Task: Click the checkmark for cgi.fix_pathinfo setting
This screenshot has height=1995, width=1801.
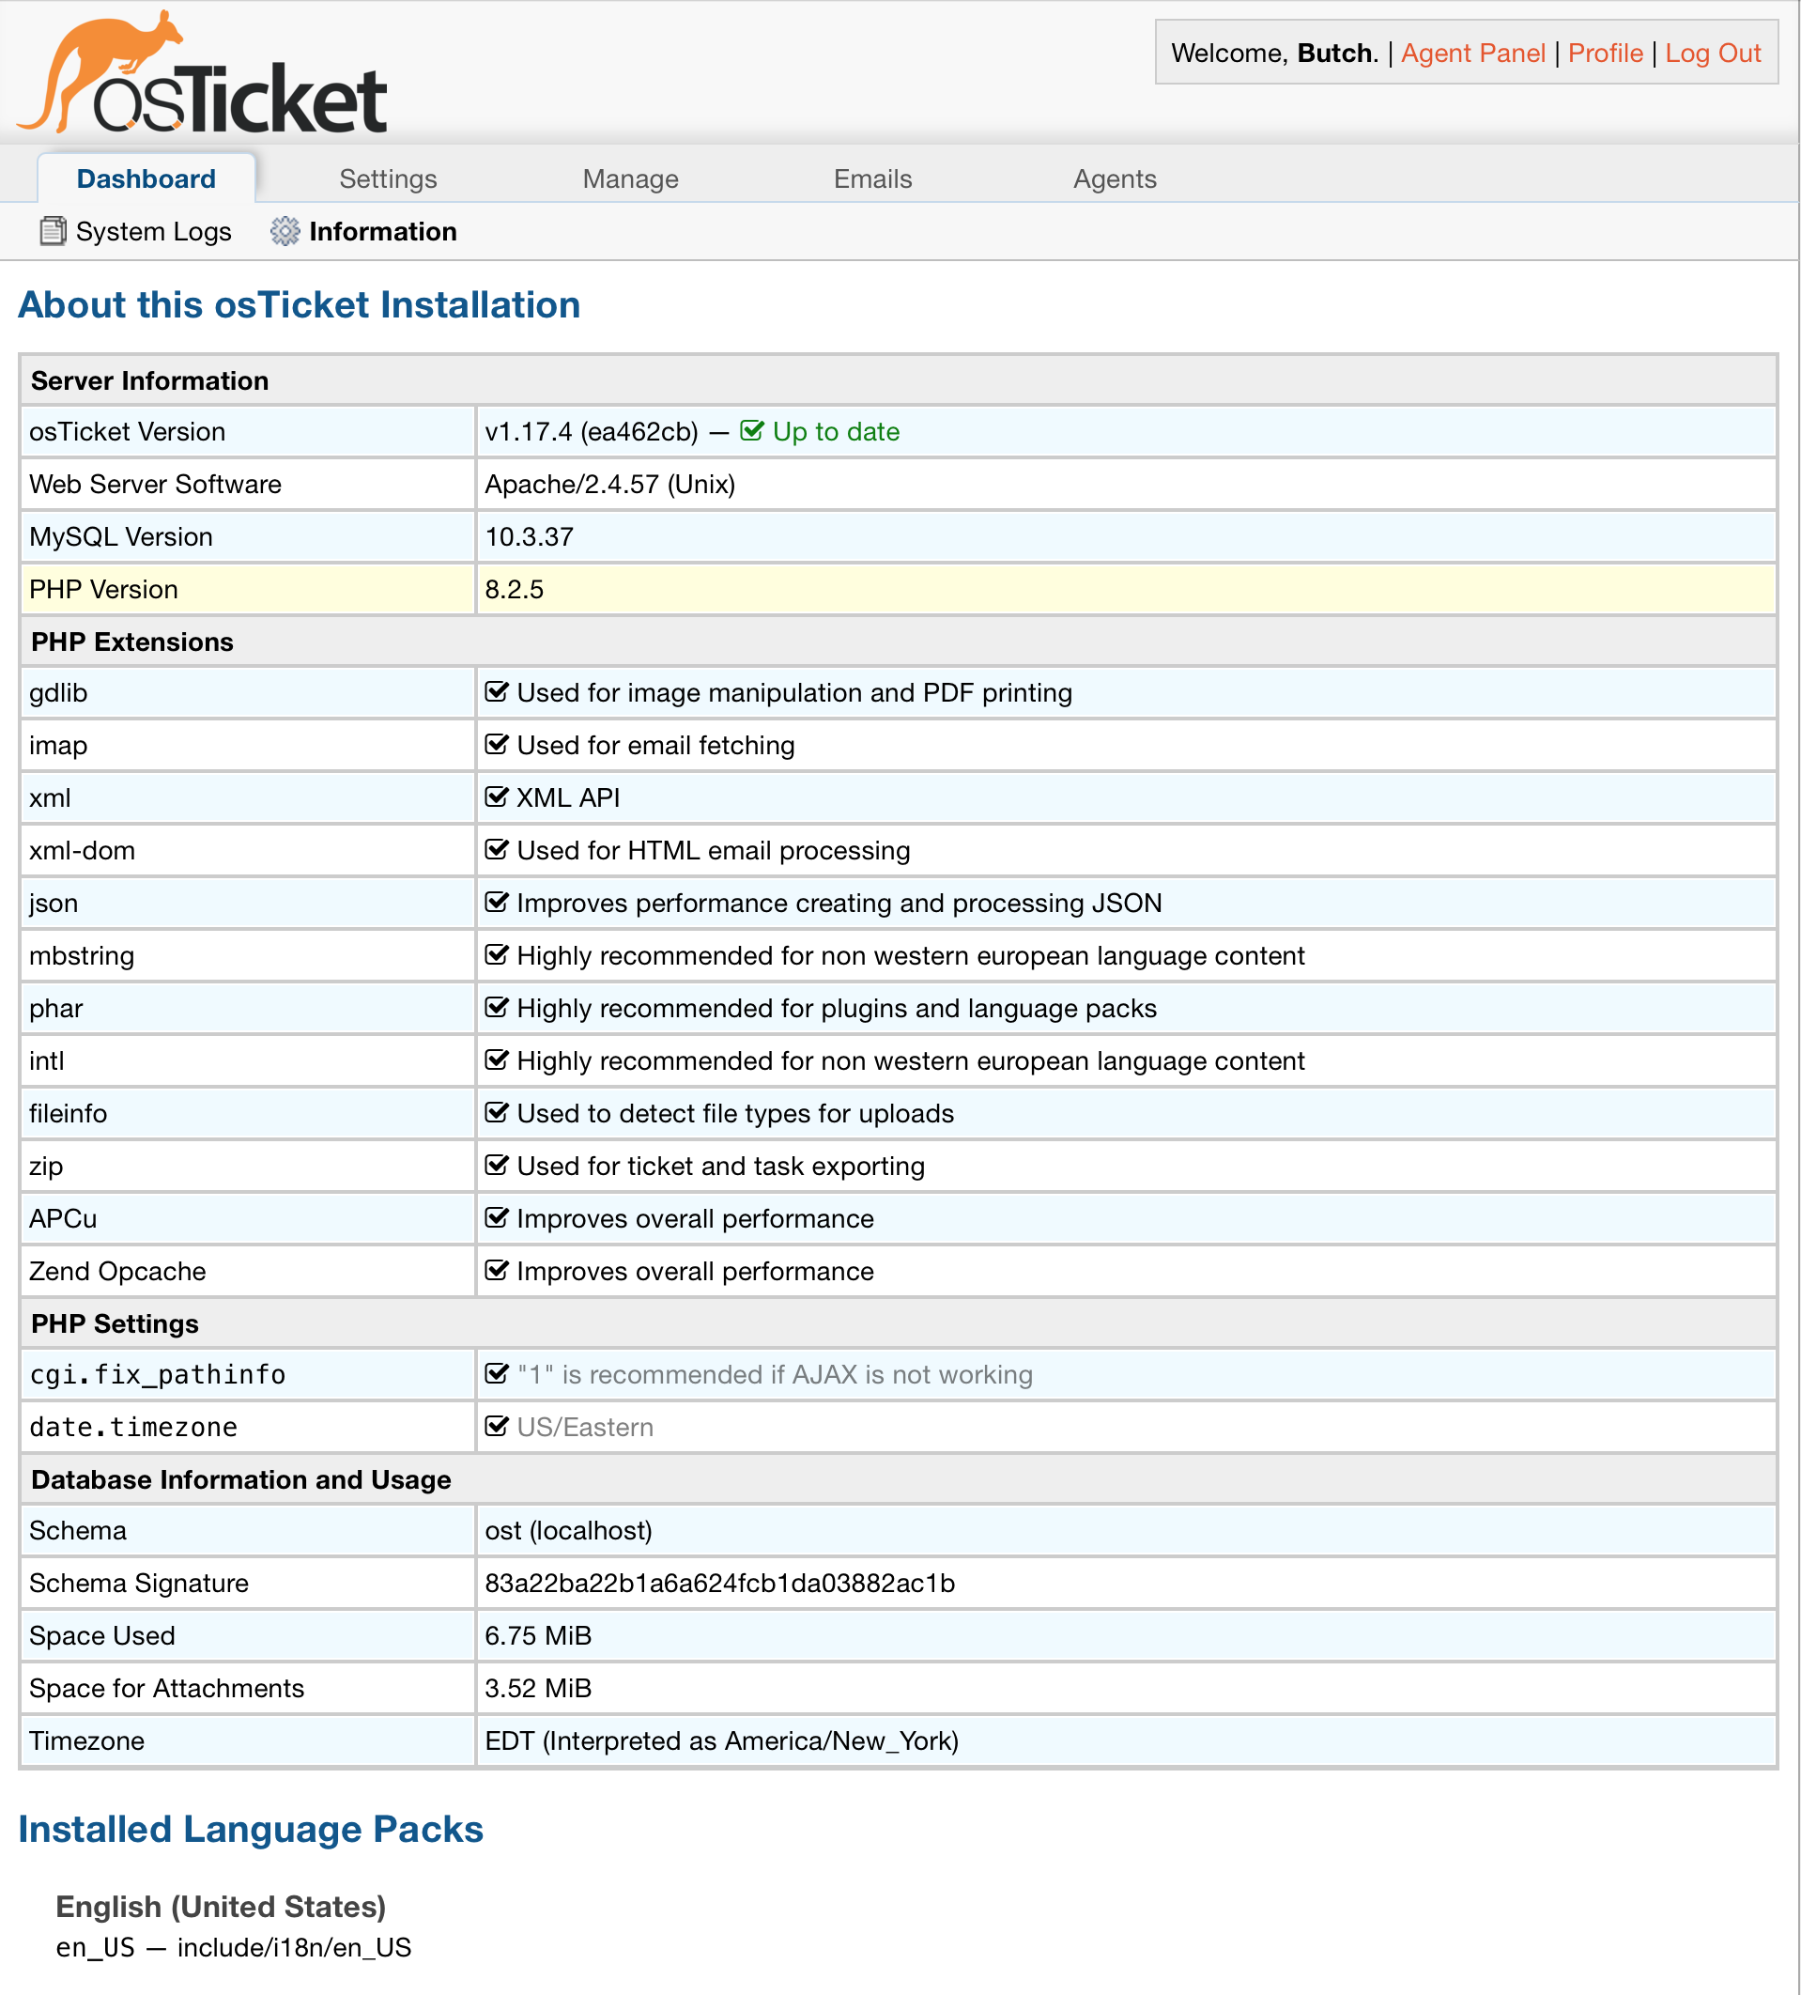Action: coord(497,1374)
